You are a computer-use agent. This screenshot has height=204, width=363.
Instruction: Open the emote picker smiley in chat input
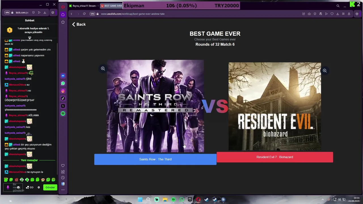(18, 187)
